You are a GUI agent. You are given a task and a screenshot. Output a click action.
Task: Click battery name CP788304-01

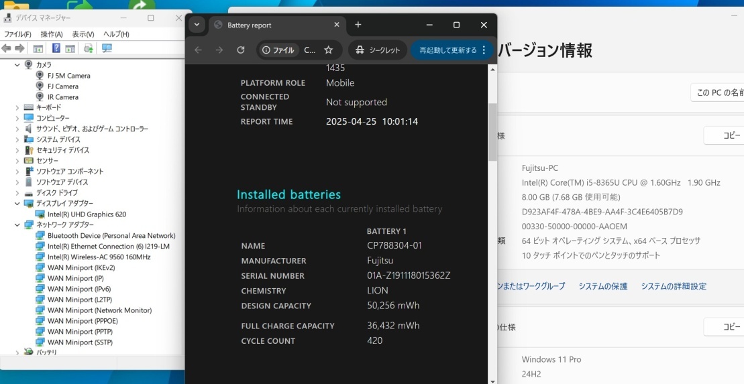pyautogui.click(x=394, y=245)
